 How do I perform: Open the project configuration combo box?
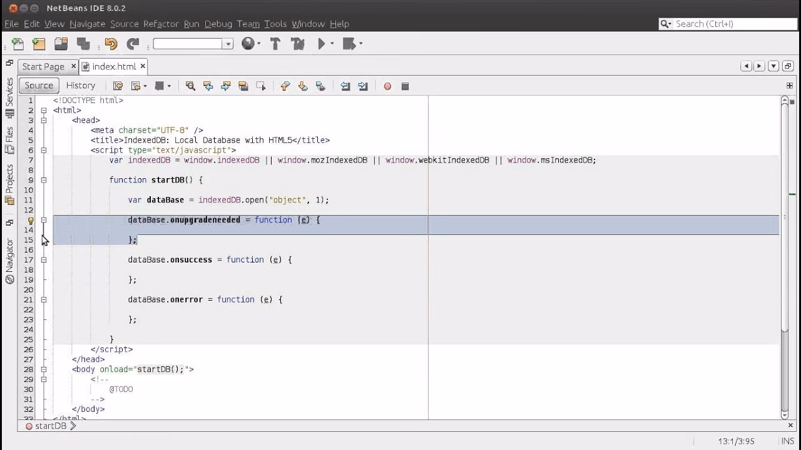coord(193,44)
